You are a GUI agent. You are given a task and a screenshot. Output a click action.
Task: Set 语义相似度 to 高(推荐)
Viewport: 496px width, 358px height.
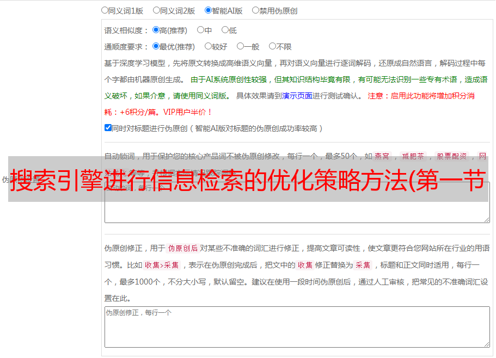click(156, 30)
